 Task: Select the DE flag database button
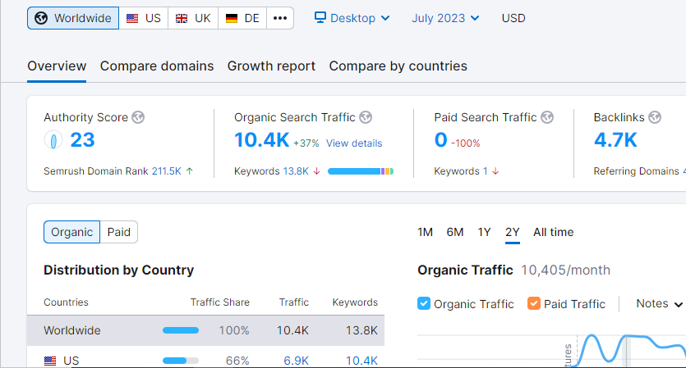tap(243, 18)
